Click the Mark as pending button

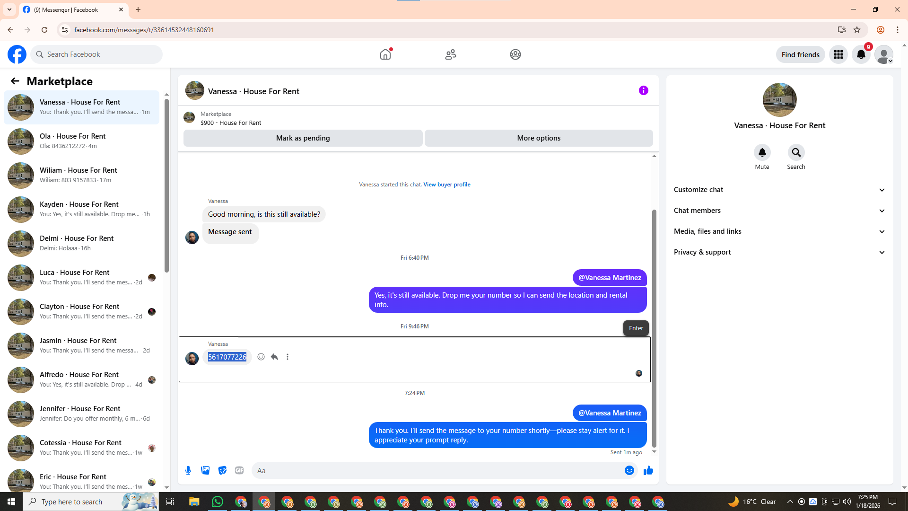tap(303, 138)
